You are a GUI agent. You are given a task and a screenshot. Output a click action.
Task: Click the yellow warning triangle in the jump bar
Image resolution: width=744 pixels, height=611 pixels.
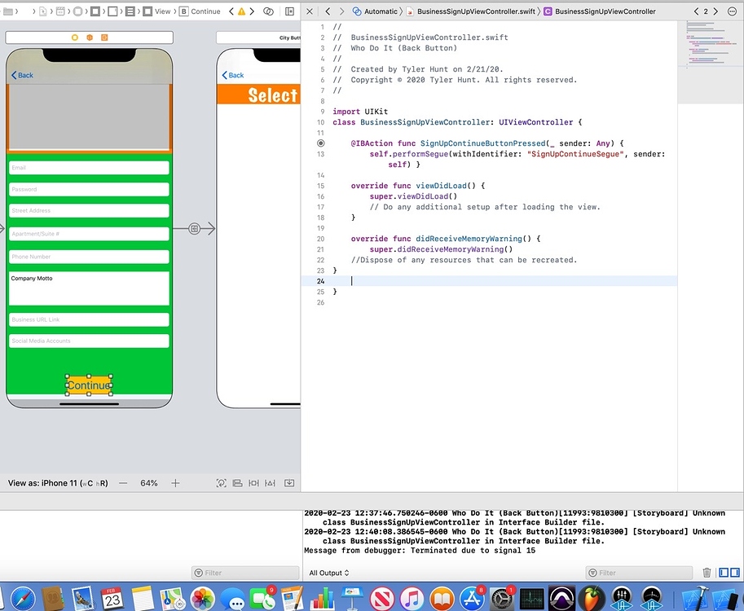click(x=240, y=11)
